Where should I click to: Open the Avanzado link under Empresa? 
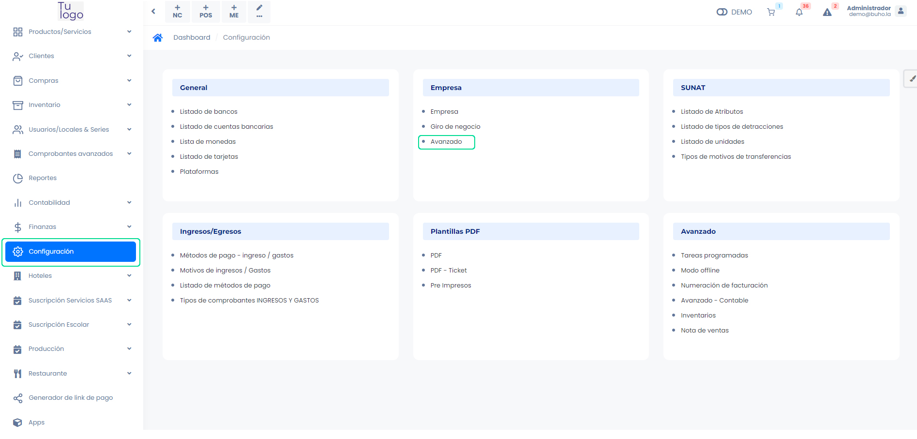click(446, 142)
